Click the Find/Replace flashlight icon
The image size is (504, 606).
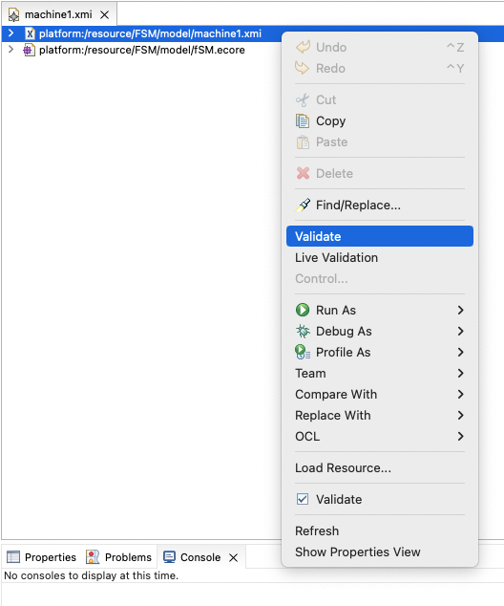click(x=303, y=205)
